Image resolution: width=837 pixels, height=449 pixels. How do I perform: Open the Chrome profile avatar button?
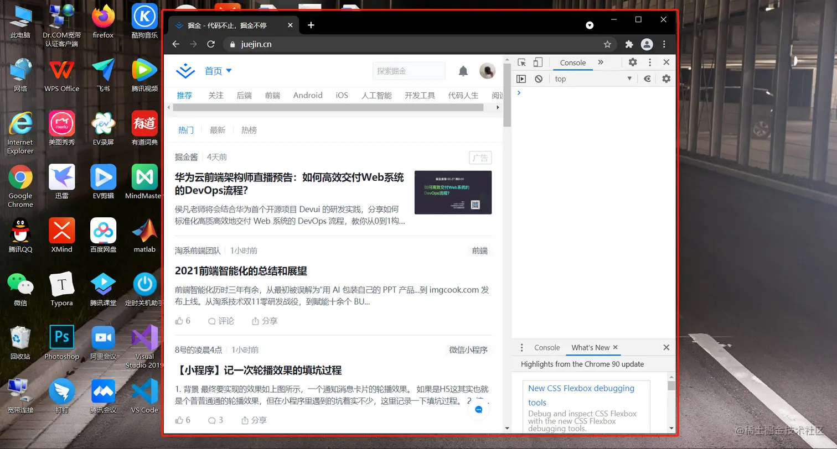point(647,44)
